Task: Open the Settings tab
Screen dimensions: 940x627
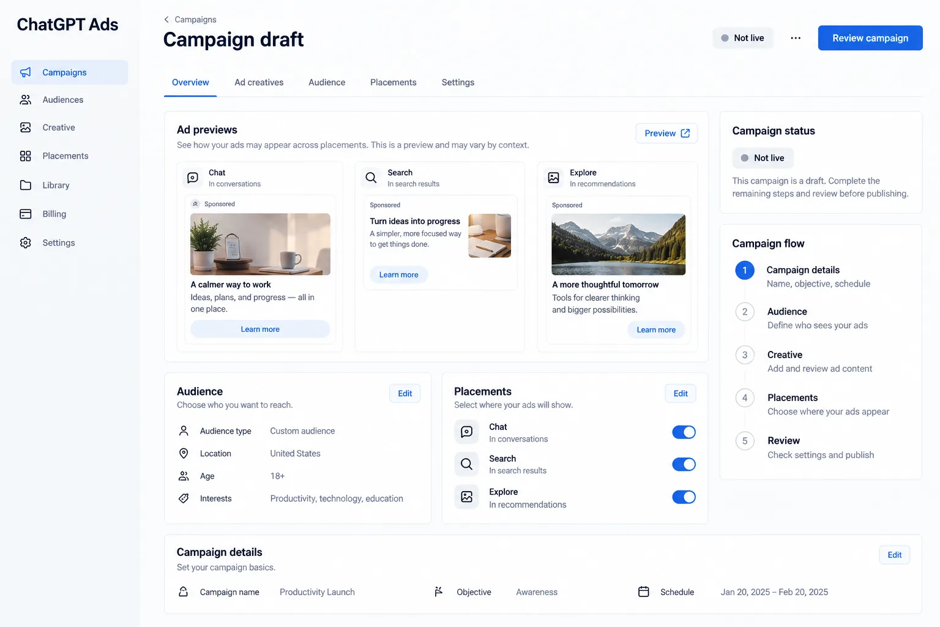Action: [458, 83]
